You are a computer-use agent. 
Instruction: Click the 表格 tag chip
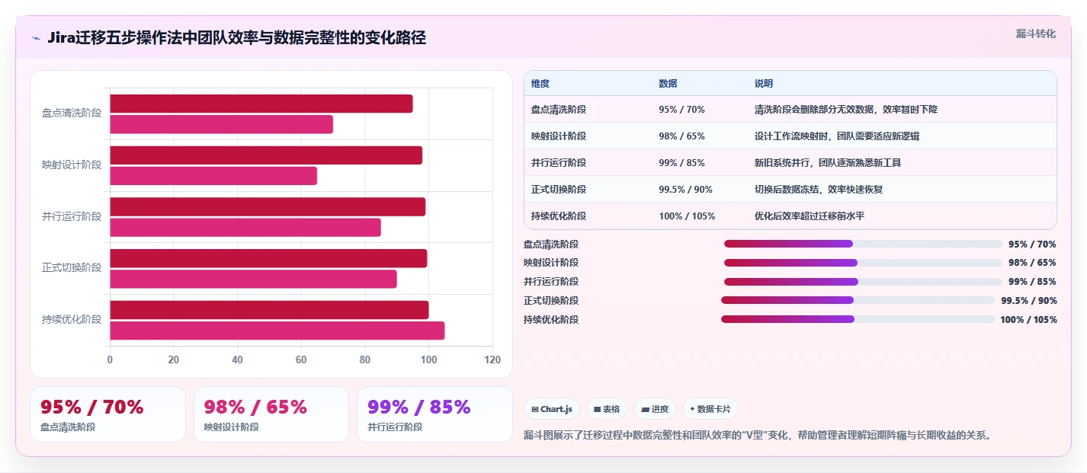coord(607,409)
